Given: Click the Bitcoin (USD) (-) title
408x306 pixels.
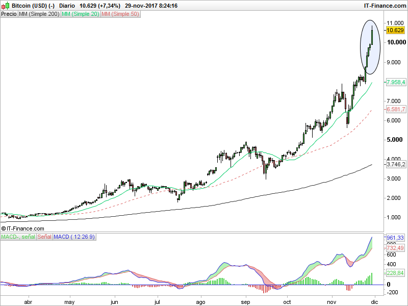Looking at the screenshot, I should pos(33,6).
